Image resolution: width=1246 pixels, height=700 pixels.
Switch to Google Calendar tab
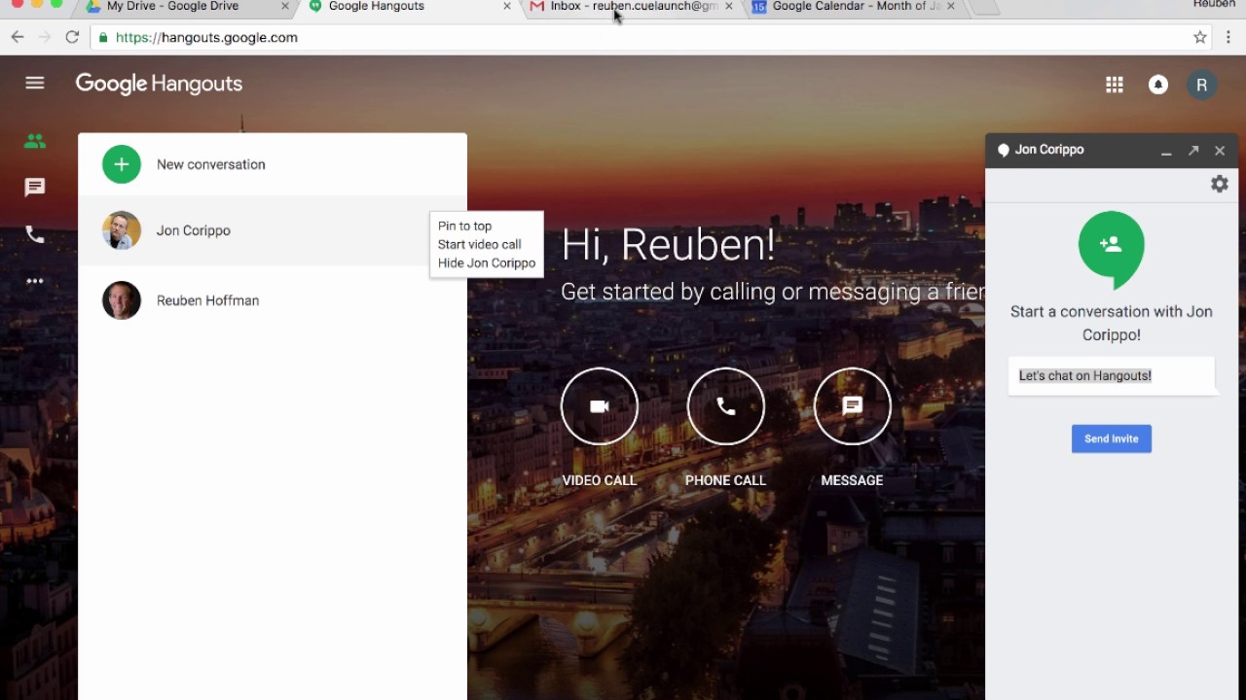point(857,7)
